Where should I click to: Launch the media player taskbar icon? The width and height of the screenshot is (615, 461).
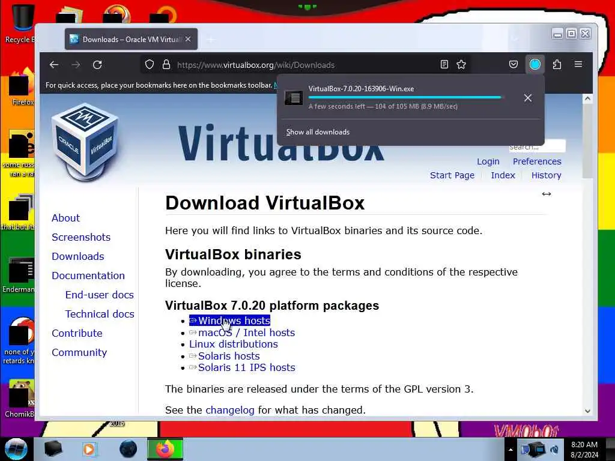[x=89, y=449]
